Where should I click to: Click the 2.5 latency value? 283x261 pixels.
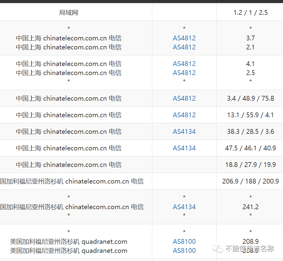pyautogui.click(x=250, y=73)
